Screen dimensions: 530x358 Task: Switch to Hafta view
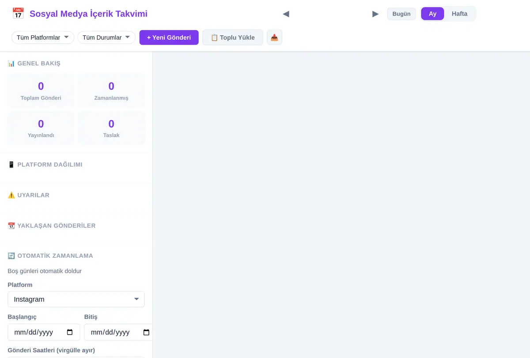tap(459, 14)
